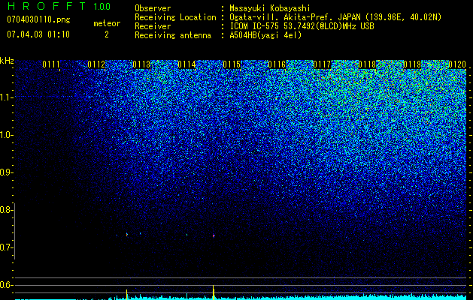Click the Receiving Location label
Image resolution: width=473 pixels, height=300 pixels.
pyautogui.click(x=175, y=17)
